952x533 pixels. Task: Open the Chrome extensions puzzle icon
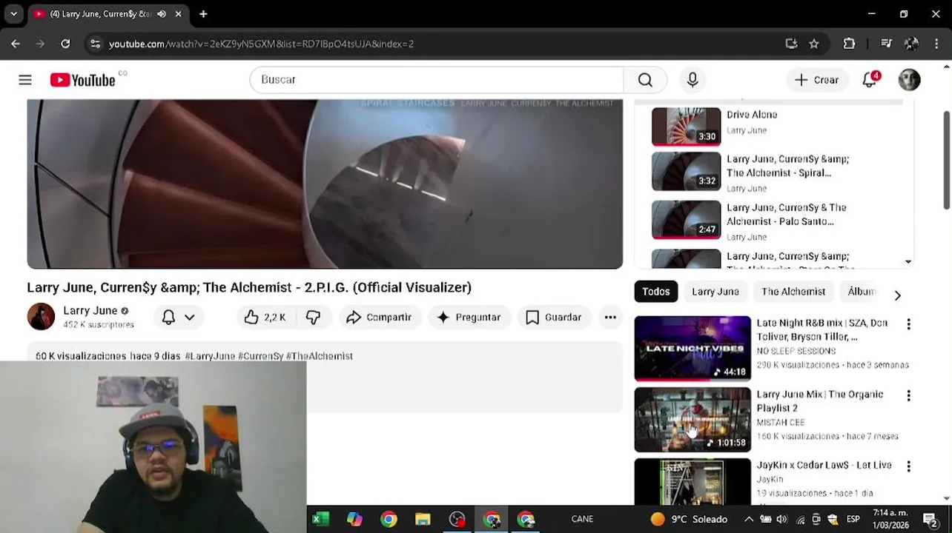point(849,44)
